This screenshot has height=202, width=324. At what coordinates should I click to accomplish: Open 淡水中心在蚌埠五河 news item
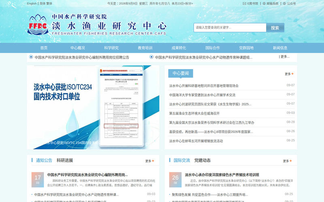196,141
